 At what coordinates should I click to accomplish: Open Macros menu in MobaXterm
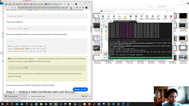[138, 14]
